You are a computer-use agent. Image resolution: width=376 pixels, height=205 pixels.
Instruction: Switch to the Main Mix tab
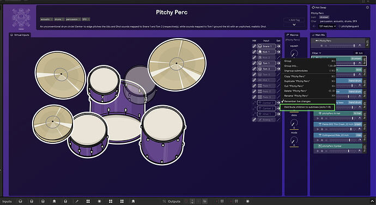[x=318, y=35]
